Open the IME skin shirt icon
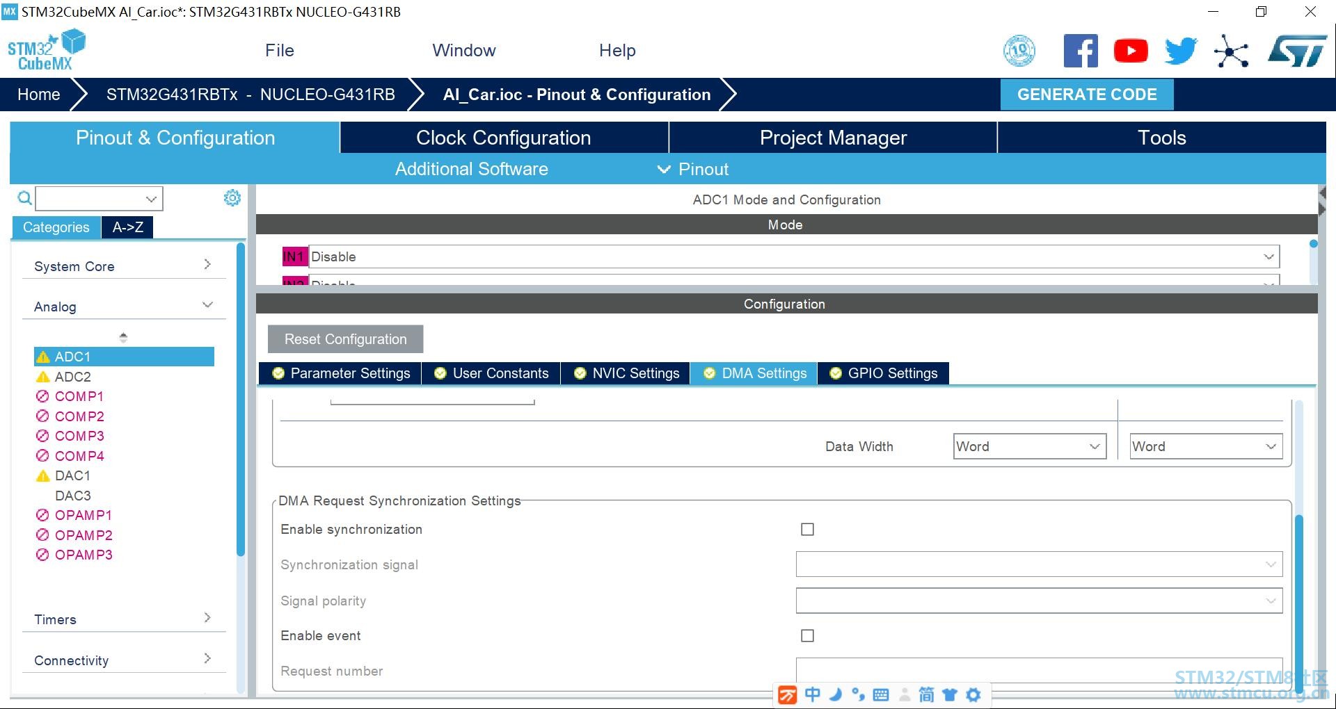 (950, 694)
